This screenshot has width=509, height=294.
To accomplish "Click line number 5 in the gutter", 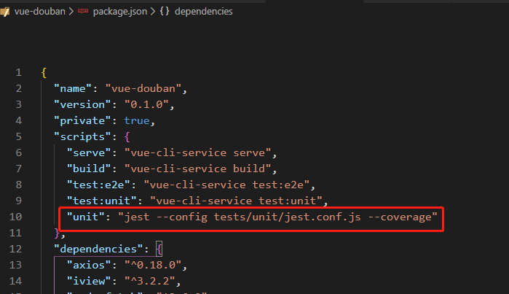I will click(18, 136).
